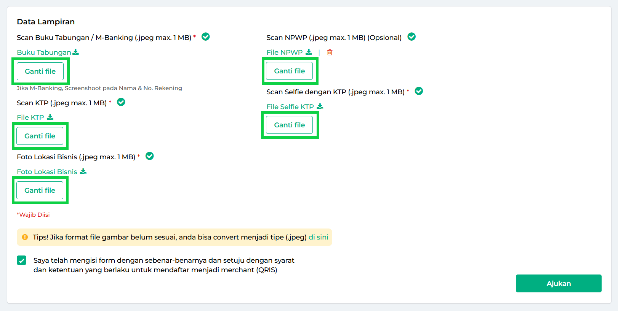
Task: Open the Foto Lokasi Bisnis link
Action: tap(47, 172)
